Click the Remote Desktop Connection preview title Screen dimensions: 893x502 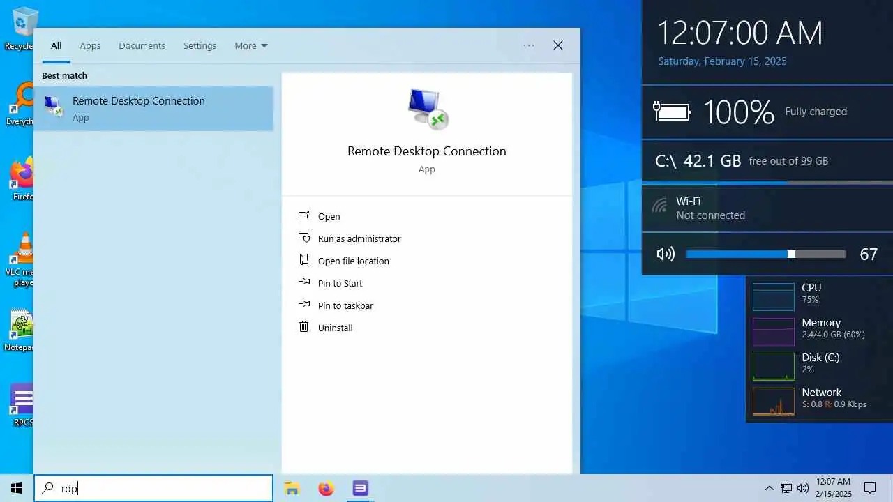pyautogui.click(x=427, y=151)
